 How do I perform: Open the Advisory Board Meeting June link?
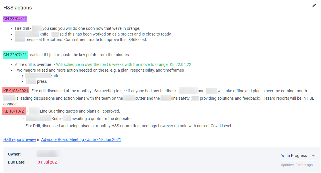click(81, 140)
